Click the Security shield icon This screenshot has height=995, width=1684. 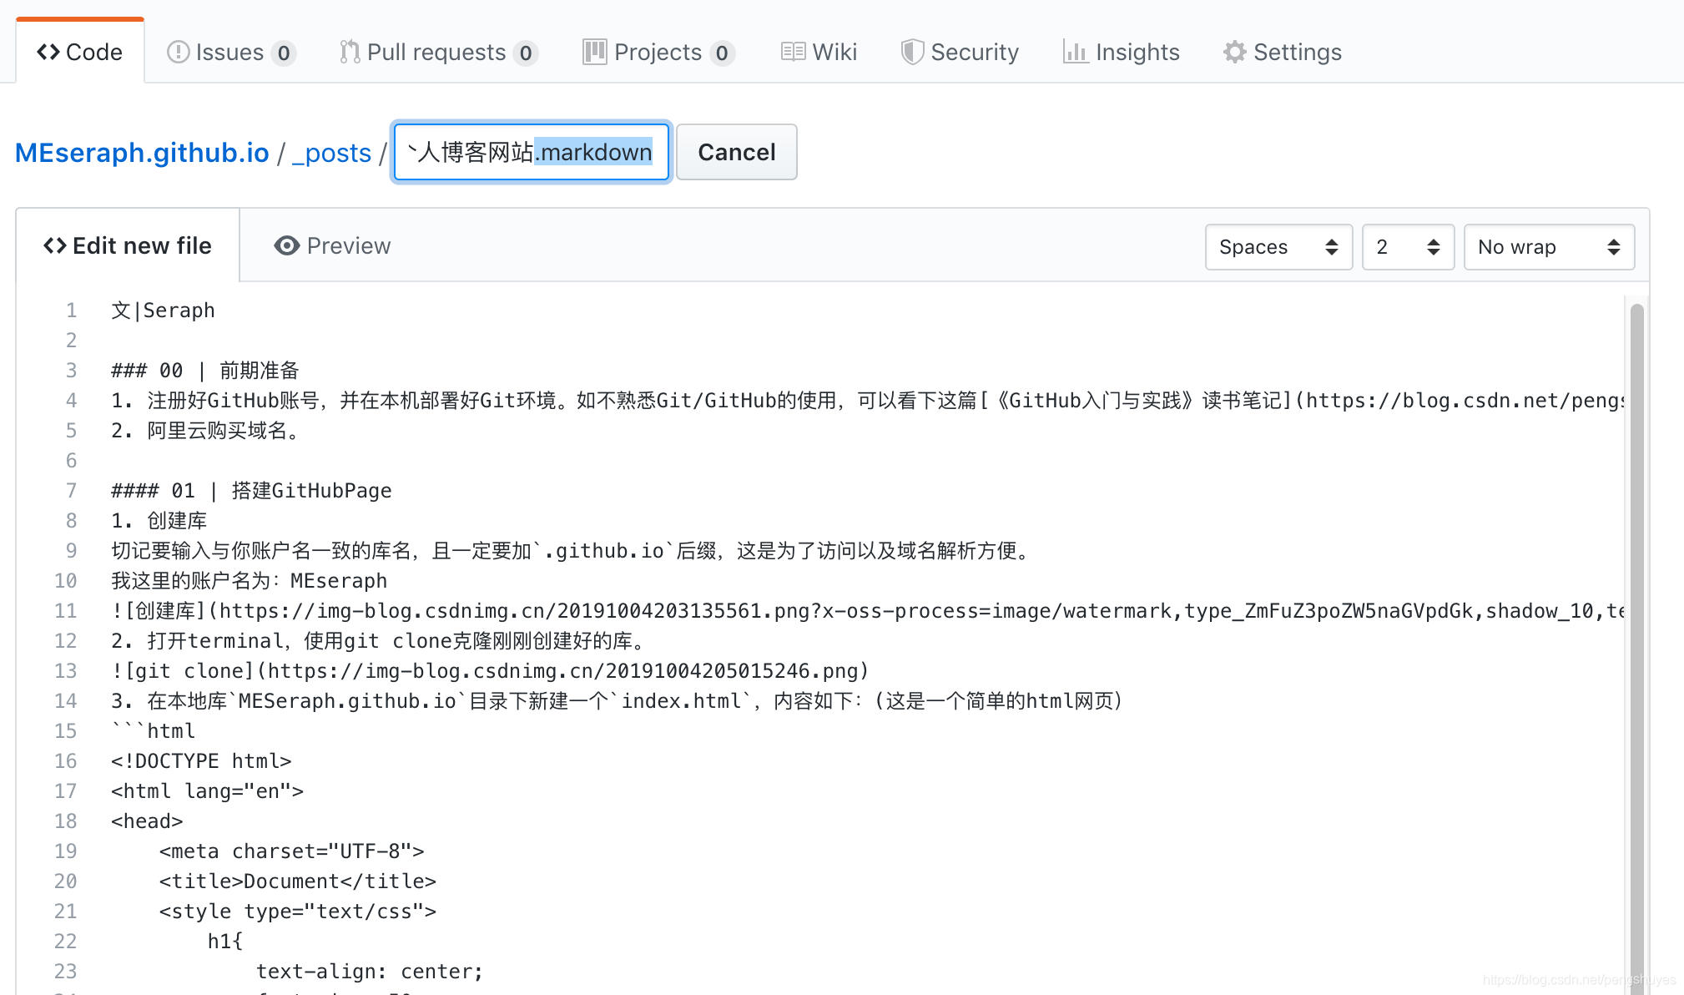click(x=912, y=53)
